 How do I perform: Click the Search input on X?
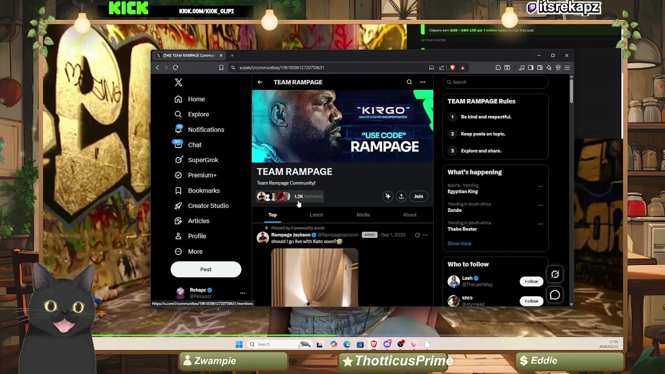point(496,82)
